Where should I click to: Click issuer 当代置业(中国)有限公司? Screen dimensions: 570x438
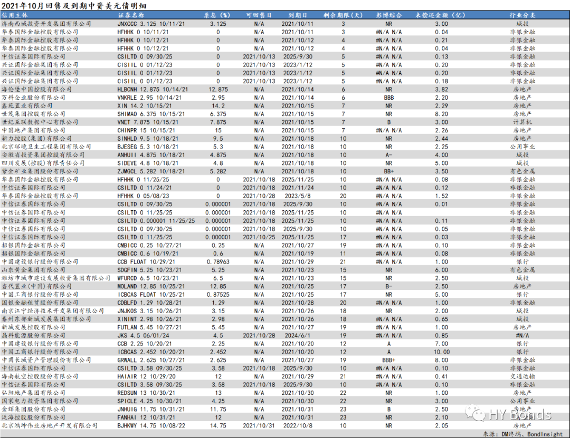(x=36, y=286)
